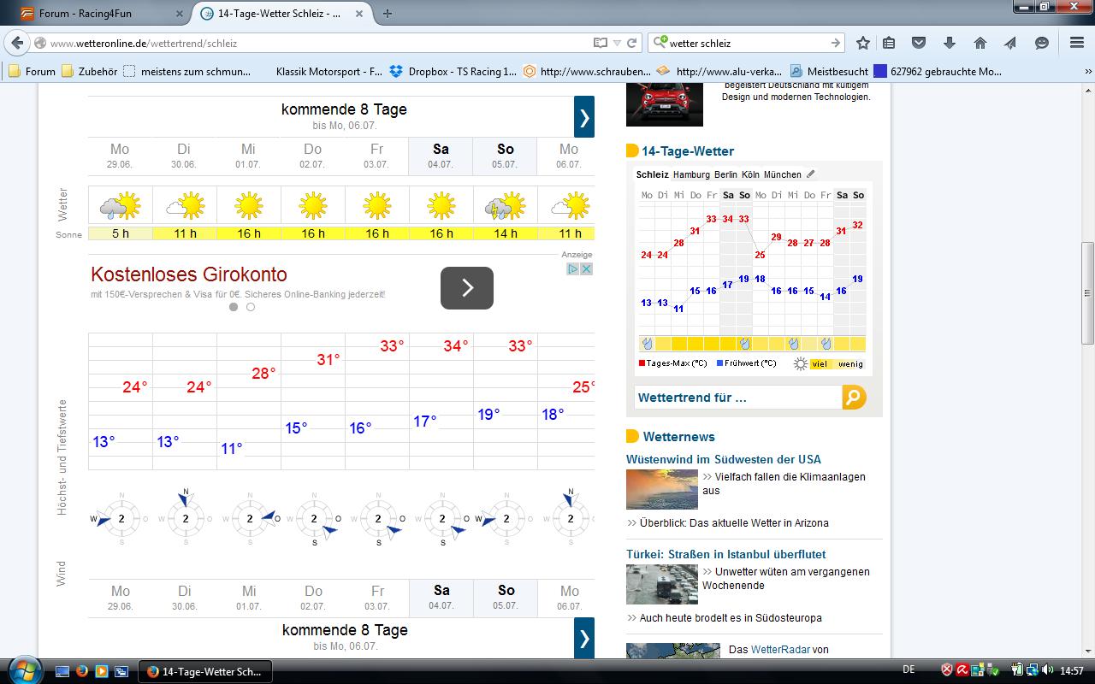Click the Wettertrend für search field
The image size is (1095, 684).
737,398
